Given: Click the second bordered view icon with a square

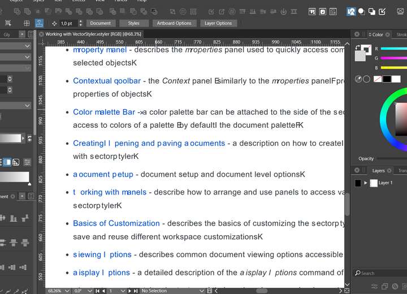Looking at the screenshot, I should click(x=323, y=12).
